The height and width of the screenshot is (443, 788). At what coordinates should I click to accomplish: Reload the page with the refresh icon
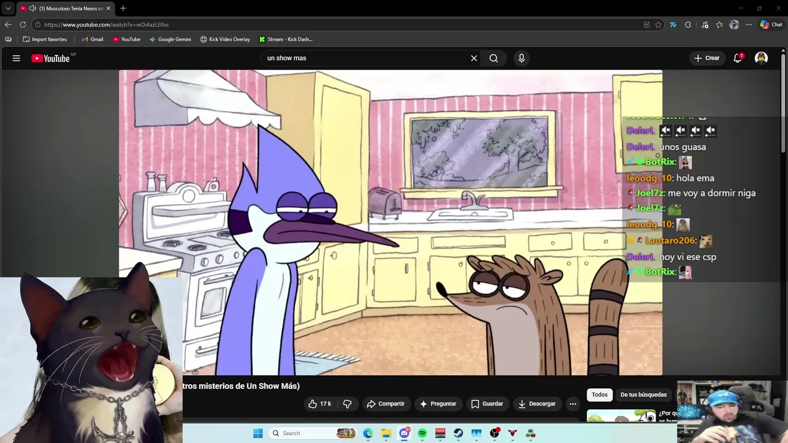pyautogui.click(x=23, y=25)
